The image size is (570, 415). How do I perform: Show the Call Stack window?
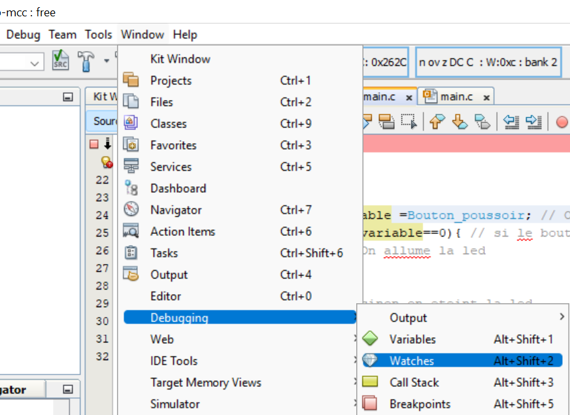point(414,382)
